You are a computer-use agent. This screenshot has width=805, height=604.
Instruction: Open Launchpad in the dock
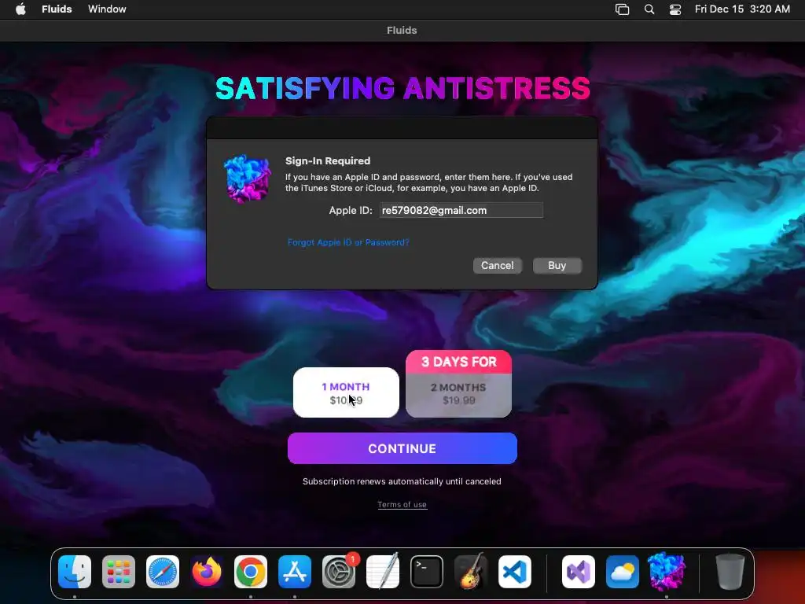point(119,571)
